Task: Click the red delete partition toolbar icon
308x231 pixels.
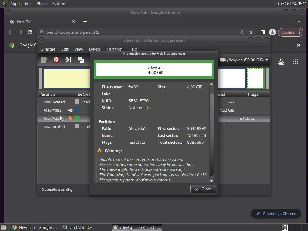Action: click(x=56, y=60)
